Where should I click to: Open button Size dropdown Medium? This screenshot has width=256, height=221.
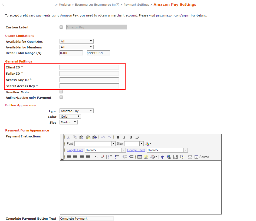click(x=68, y=122)
